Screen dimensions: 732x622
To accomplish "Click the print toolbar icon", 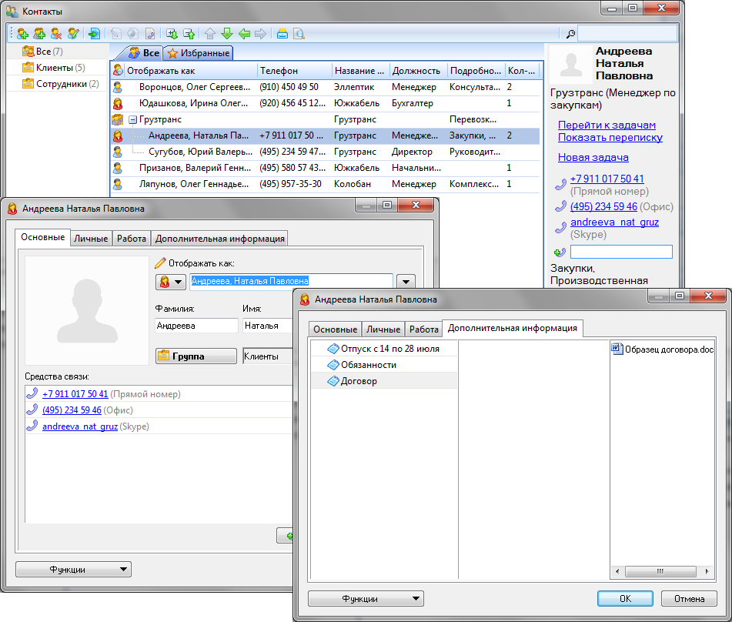I will (x=282, y=34).
